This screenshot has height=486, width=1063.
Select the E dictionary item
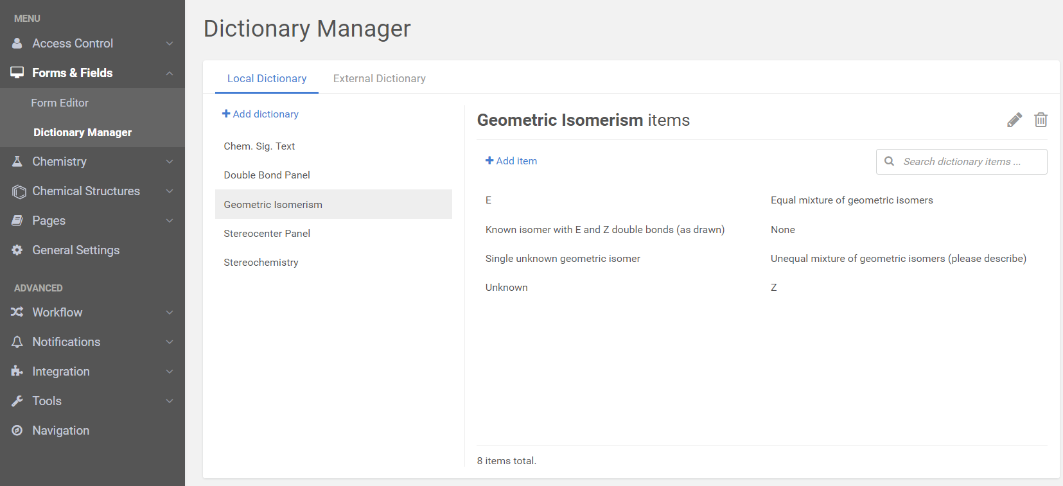coord(488,200)
